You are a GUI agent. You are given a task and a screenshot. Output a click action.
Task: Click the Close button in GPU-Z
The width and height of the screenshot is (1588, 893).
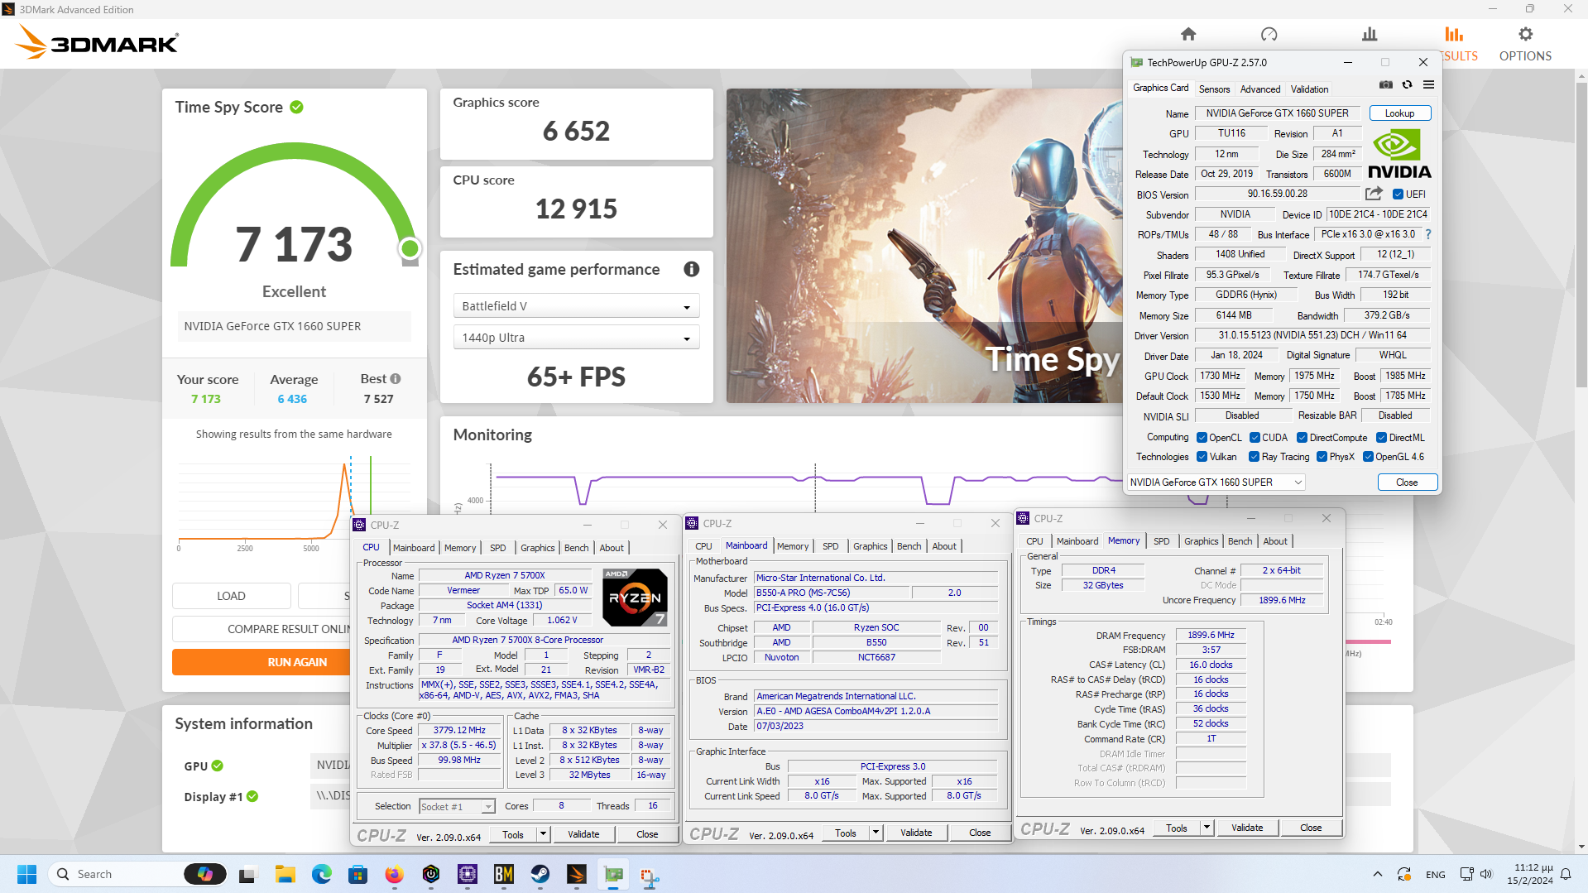coord(1407,483)
